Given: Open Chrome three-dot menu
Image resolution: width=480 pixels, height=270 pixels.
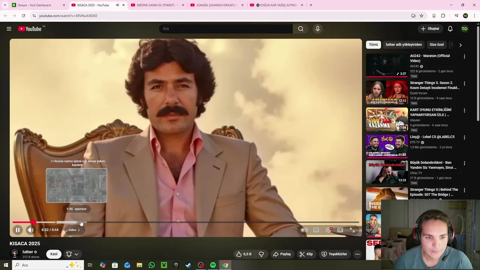Looking at the screenshot, I should coord(475,16).
